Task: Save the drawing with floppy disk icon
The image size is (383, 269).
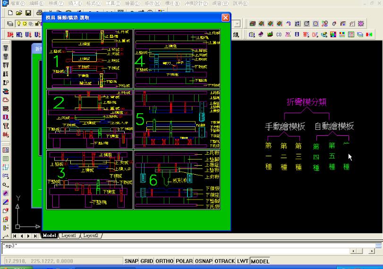Action: point(28,13)
